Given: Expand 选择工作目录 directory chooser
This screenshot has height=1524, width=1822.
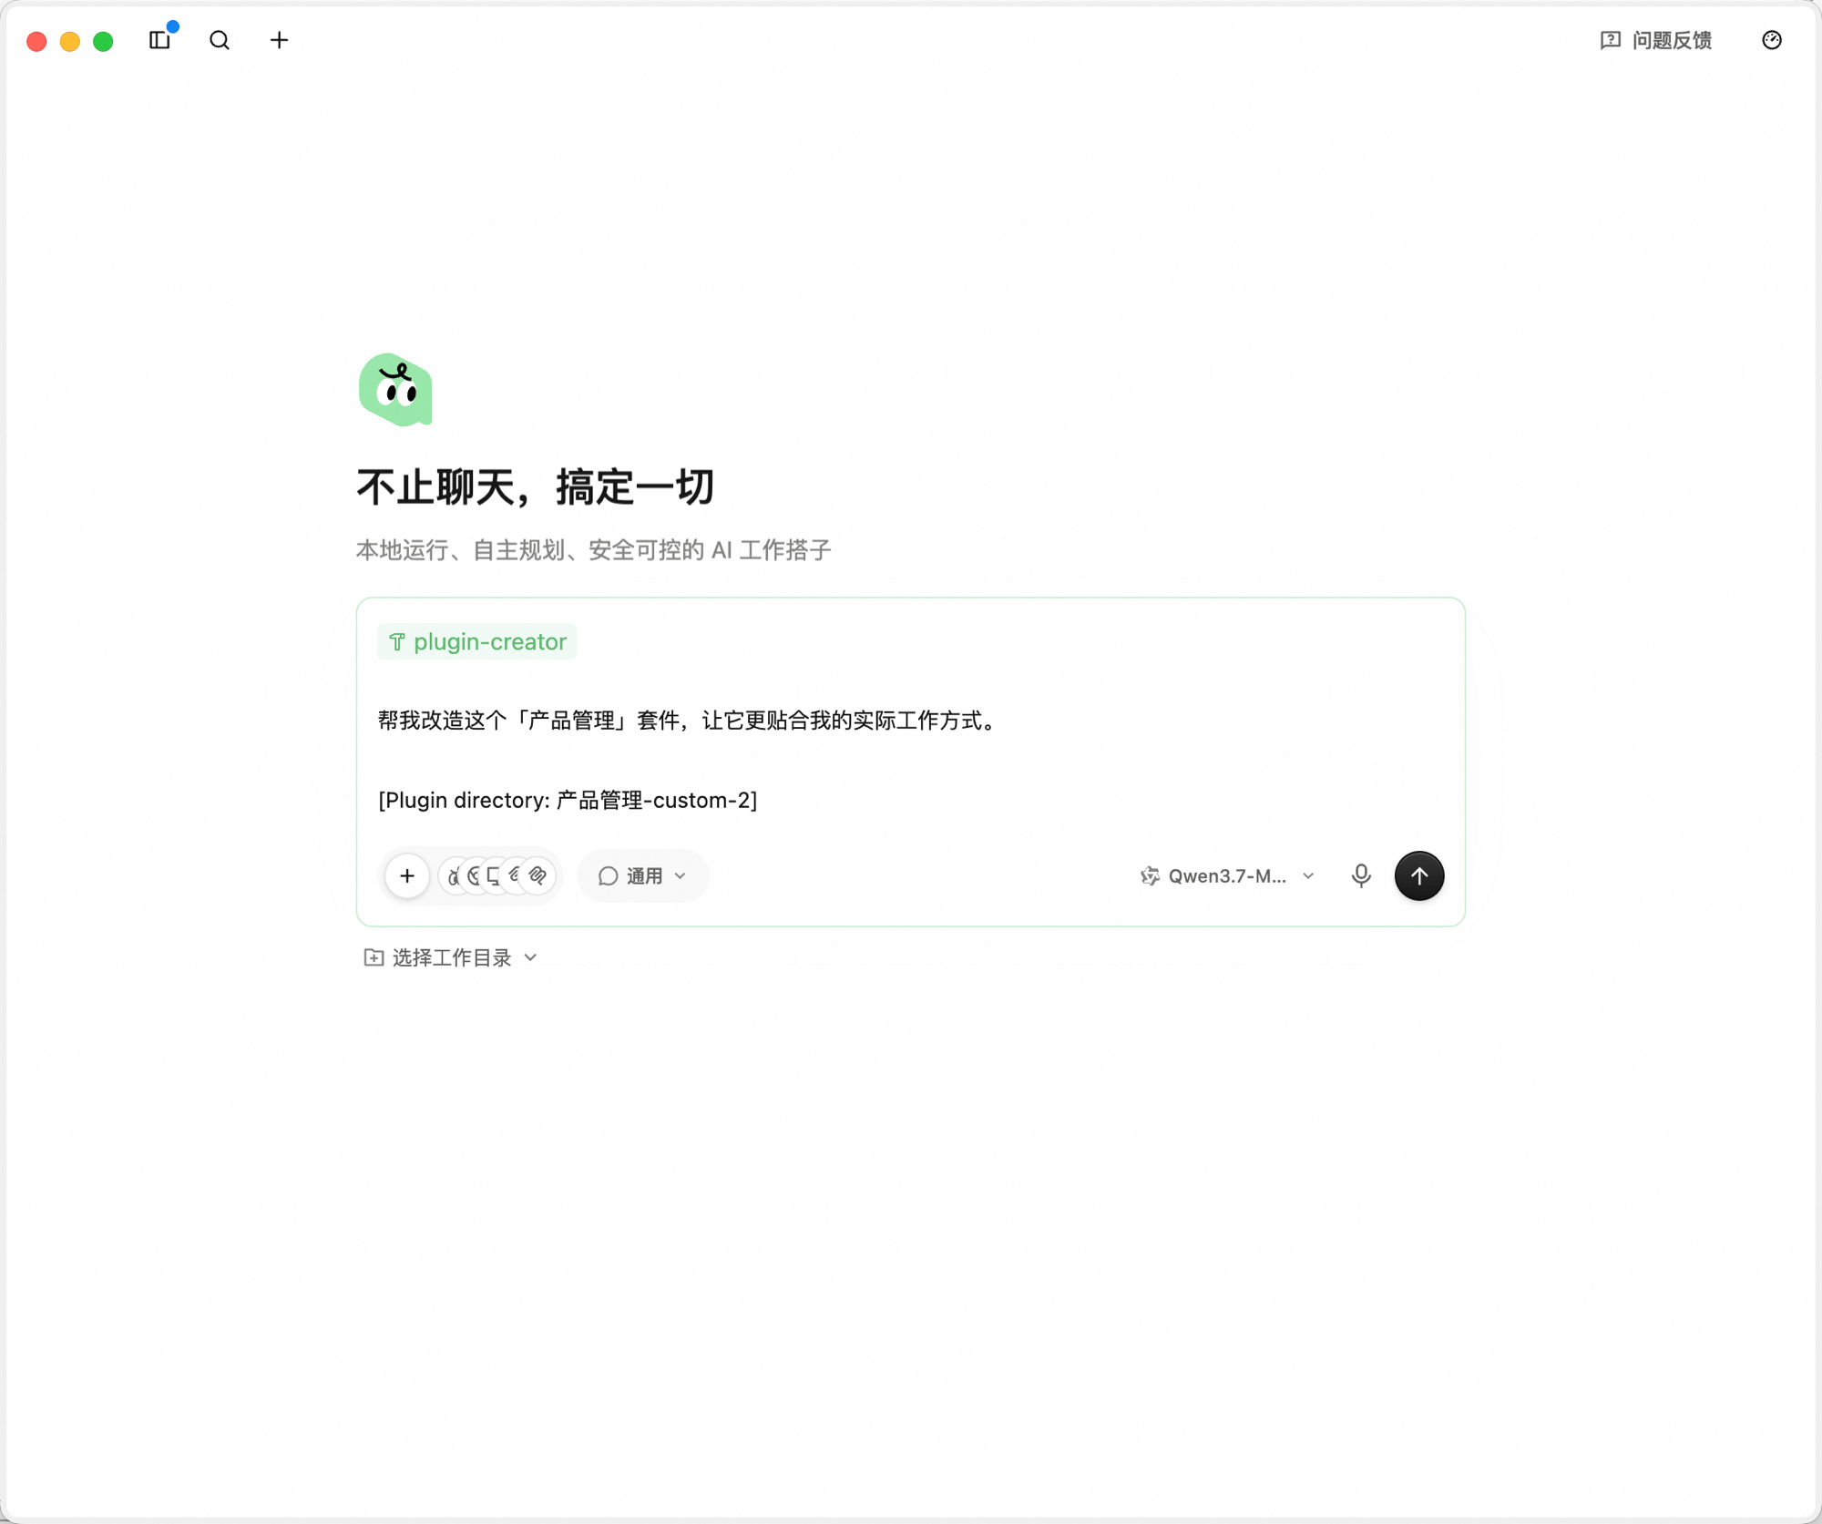Looking at the screenshot, I should pyautogui.click(x=451, y=957).
